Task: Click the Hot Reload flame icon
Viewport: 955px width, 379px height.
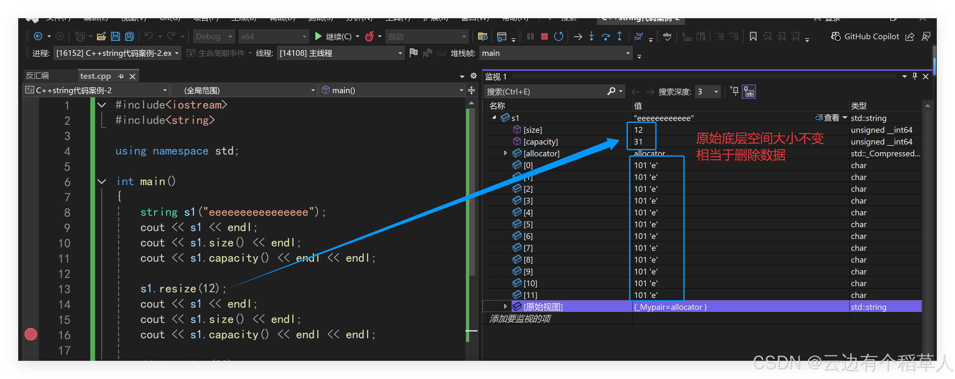Action: click(369, 36)
